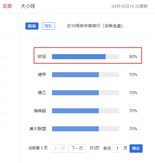Focus the page number input field
This screenshot has height=163, width=155.
pyautogui.click(x=117, y=148)
